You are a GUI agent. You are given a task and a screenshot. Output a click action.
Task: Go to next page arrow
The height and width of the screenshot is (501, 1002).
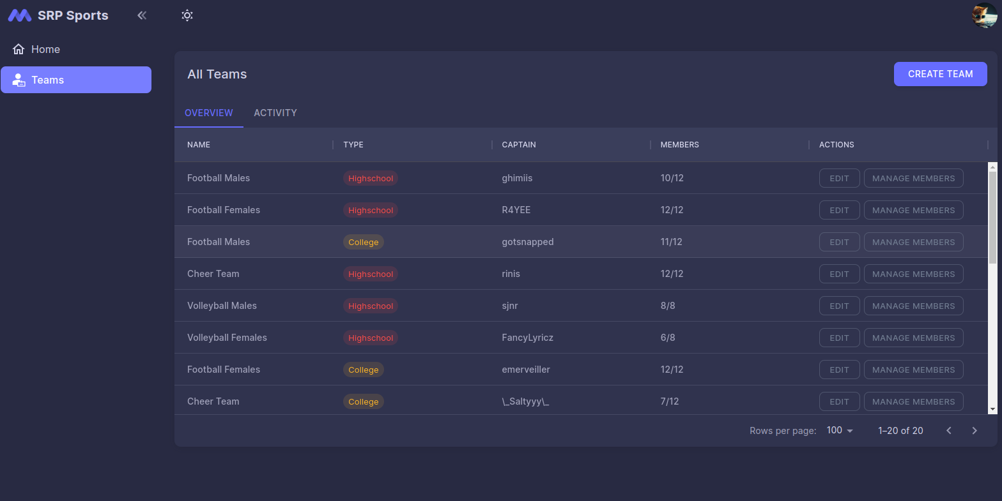(975, 431)
